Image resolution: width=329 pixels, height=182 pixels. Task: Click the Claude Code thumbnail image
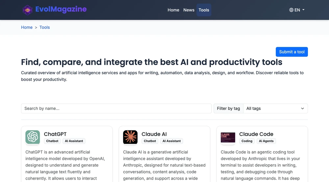tap(228, 137)
